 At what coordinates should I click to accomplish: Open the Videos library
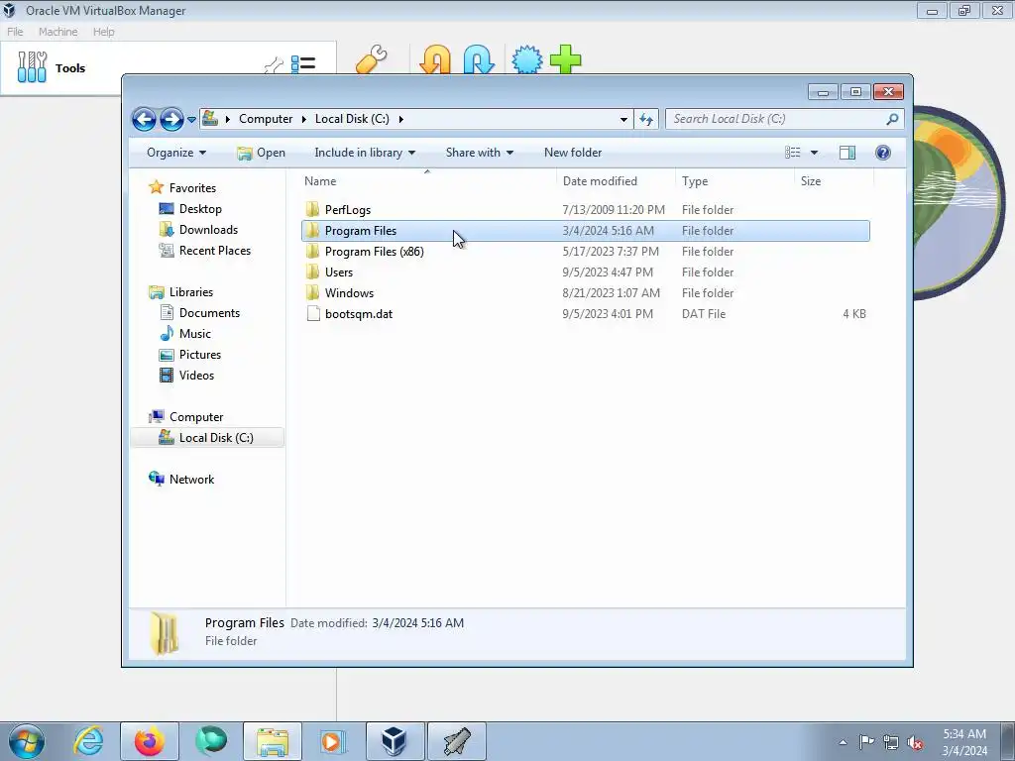(196, 376)
